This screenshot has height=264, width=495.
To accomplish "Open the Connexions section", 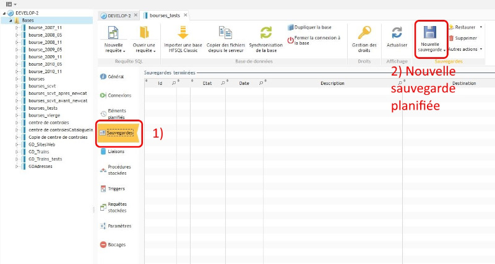I will pyautogui.click(x=116, y=95).
